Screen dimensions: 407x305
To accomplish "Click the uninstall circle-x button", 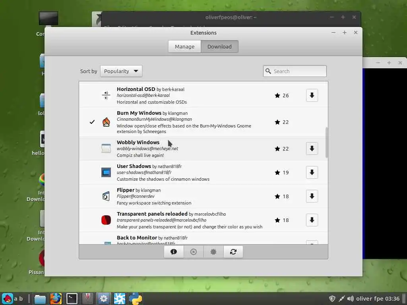I will point(194,252).
